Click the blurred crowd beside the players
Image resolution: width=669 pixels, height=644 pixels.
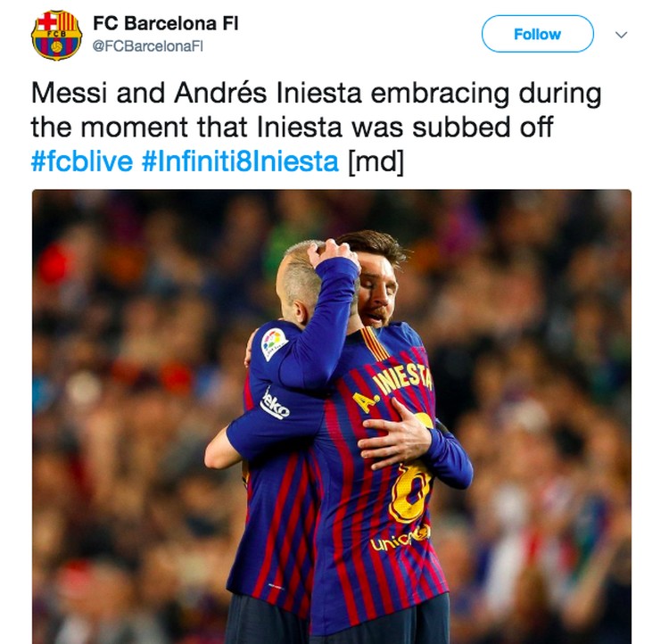point(533,384)
